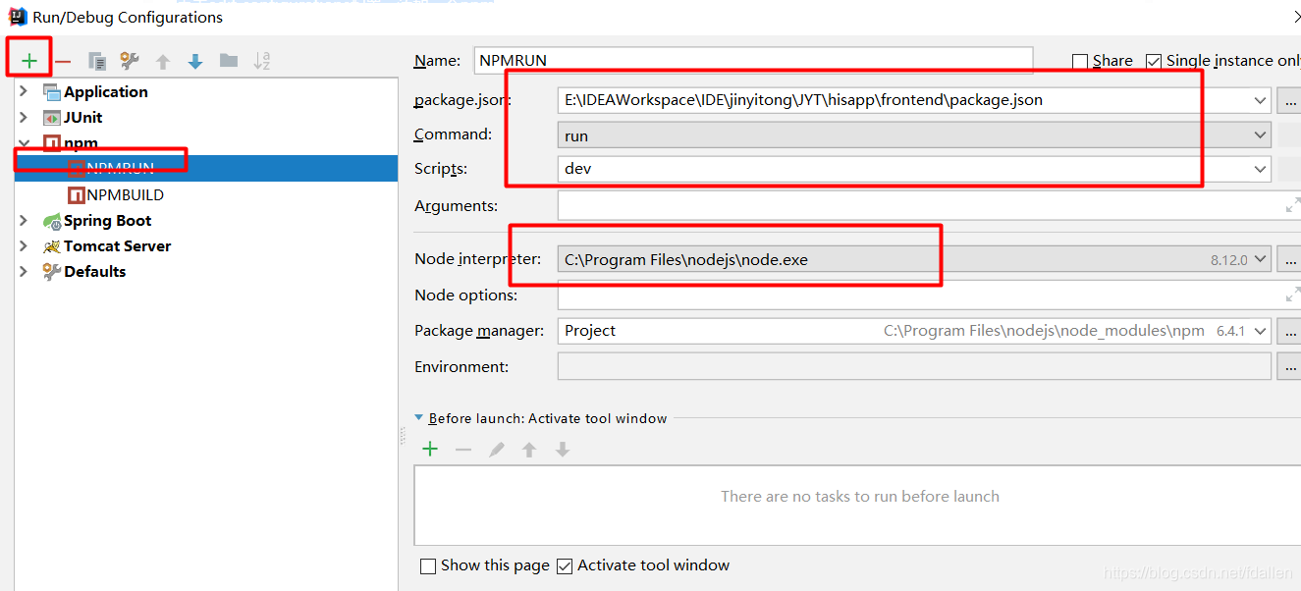Move configuration down in the list
The height and width of the screenshot is (591, 1301).
point(195,61)
